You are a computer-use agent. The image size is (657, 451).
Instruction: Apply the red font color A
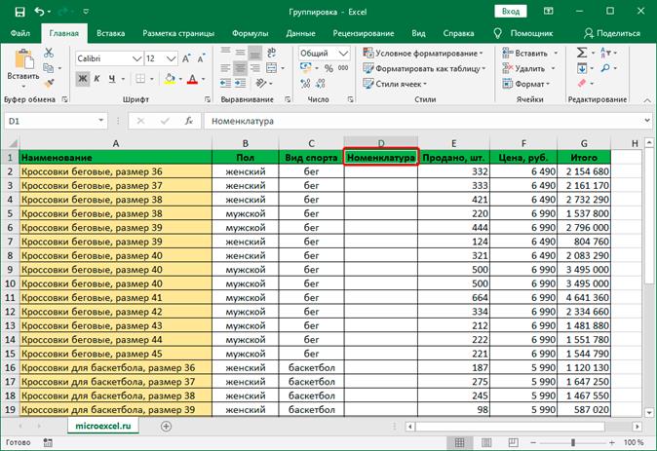click(192, 79)
